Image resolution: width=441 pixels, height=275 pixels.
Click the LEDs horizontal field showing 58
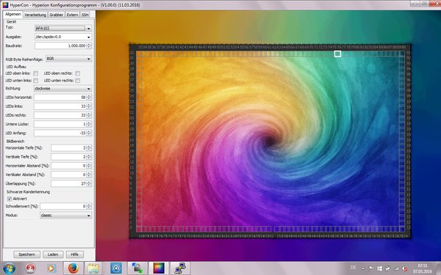60,98
